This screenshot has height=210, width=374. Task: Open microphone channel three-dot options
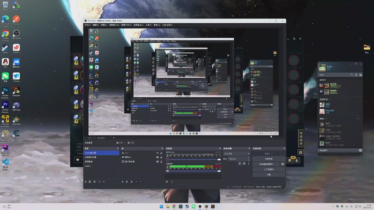(x=167, y=155)
